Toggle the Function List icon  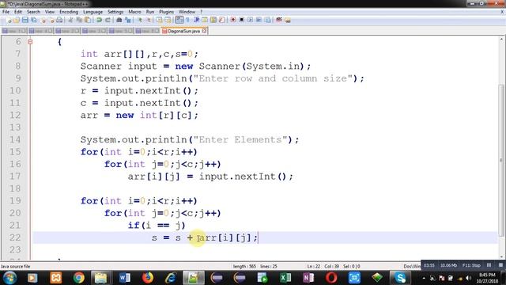point(221,20)
